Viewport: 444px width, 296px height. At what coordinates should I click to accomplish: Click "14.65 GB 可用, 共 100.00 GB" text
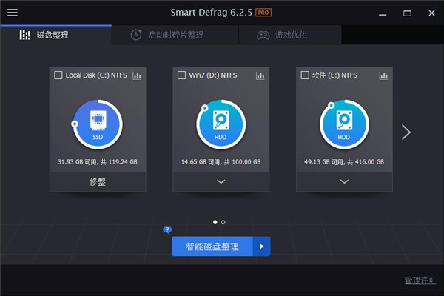click(x=221, y=162)
